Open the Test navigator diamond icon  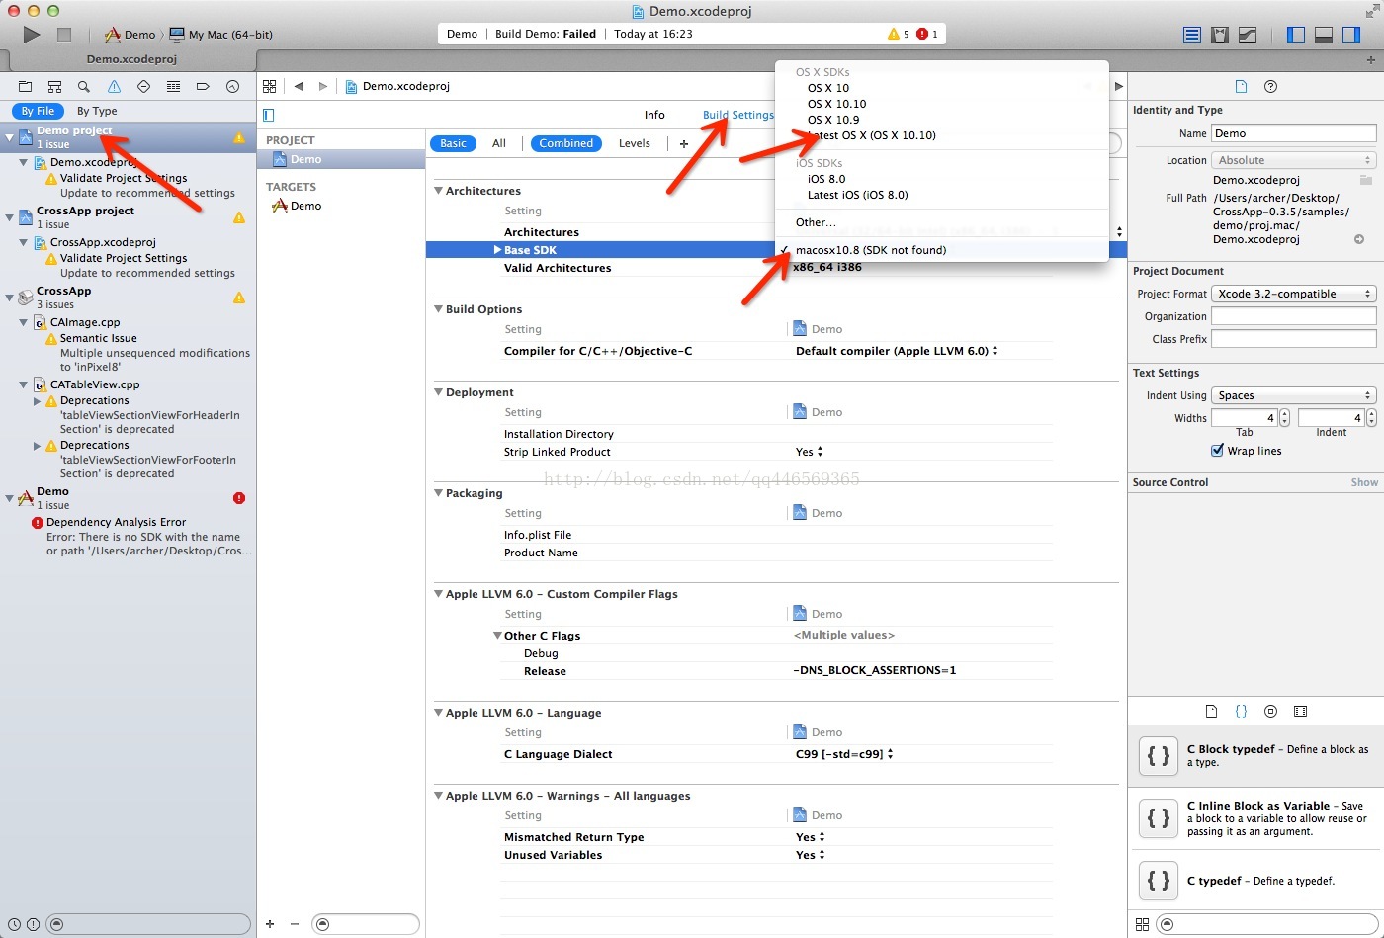click(143, 87)
